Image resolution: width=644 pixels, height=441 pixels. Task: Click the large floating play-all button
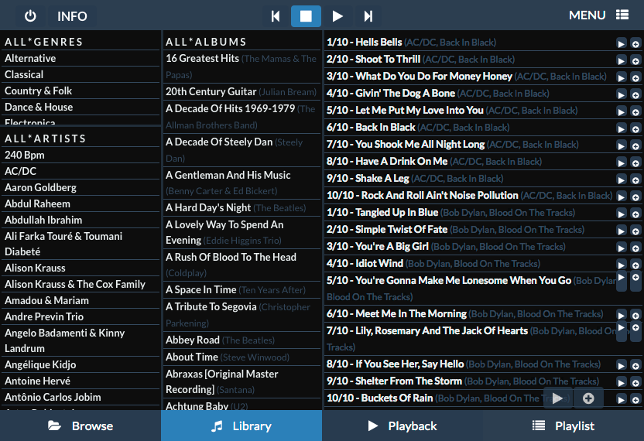coord(558,398)
